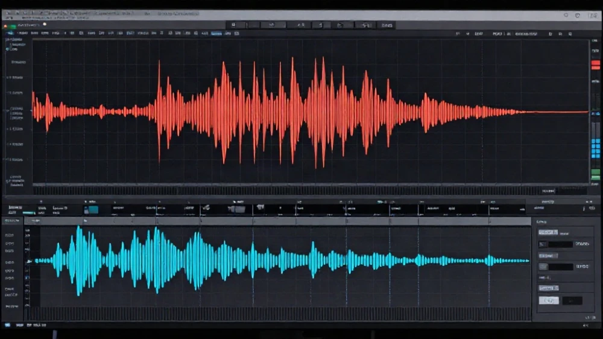Click the gray folder-shaped icon in the middle strip
The image size is (603, 339).
click(x=236, y=209)
